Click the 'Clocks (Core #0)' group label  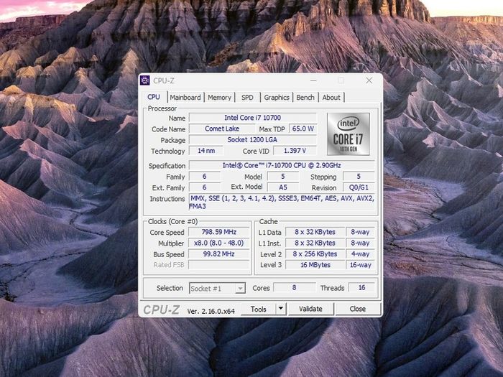click(x=172, y=221)
